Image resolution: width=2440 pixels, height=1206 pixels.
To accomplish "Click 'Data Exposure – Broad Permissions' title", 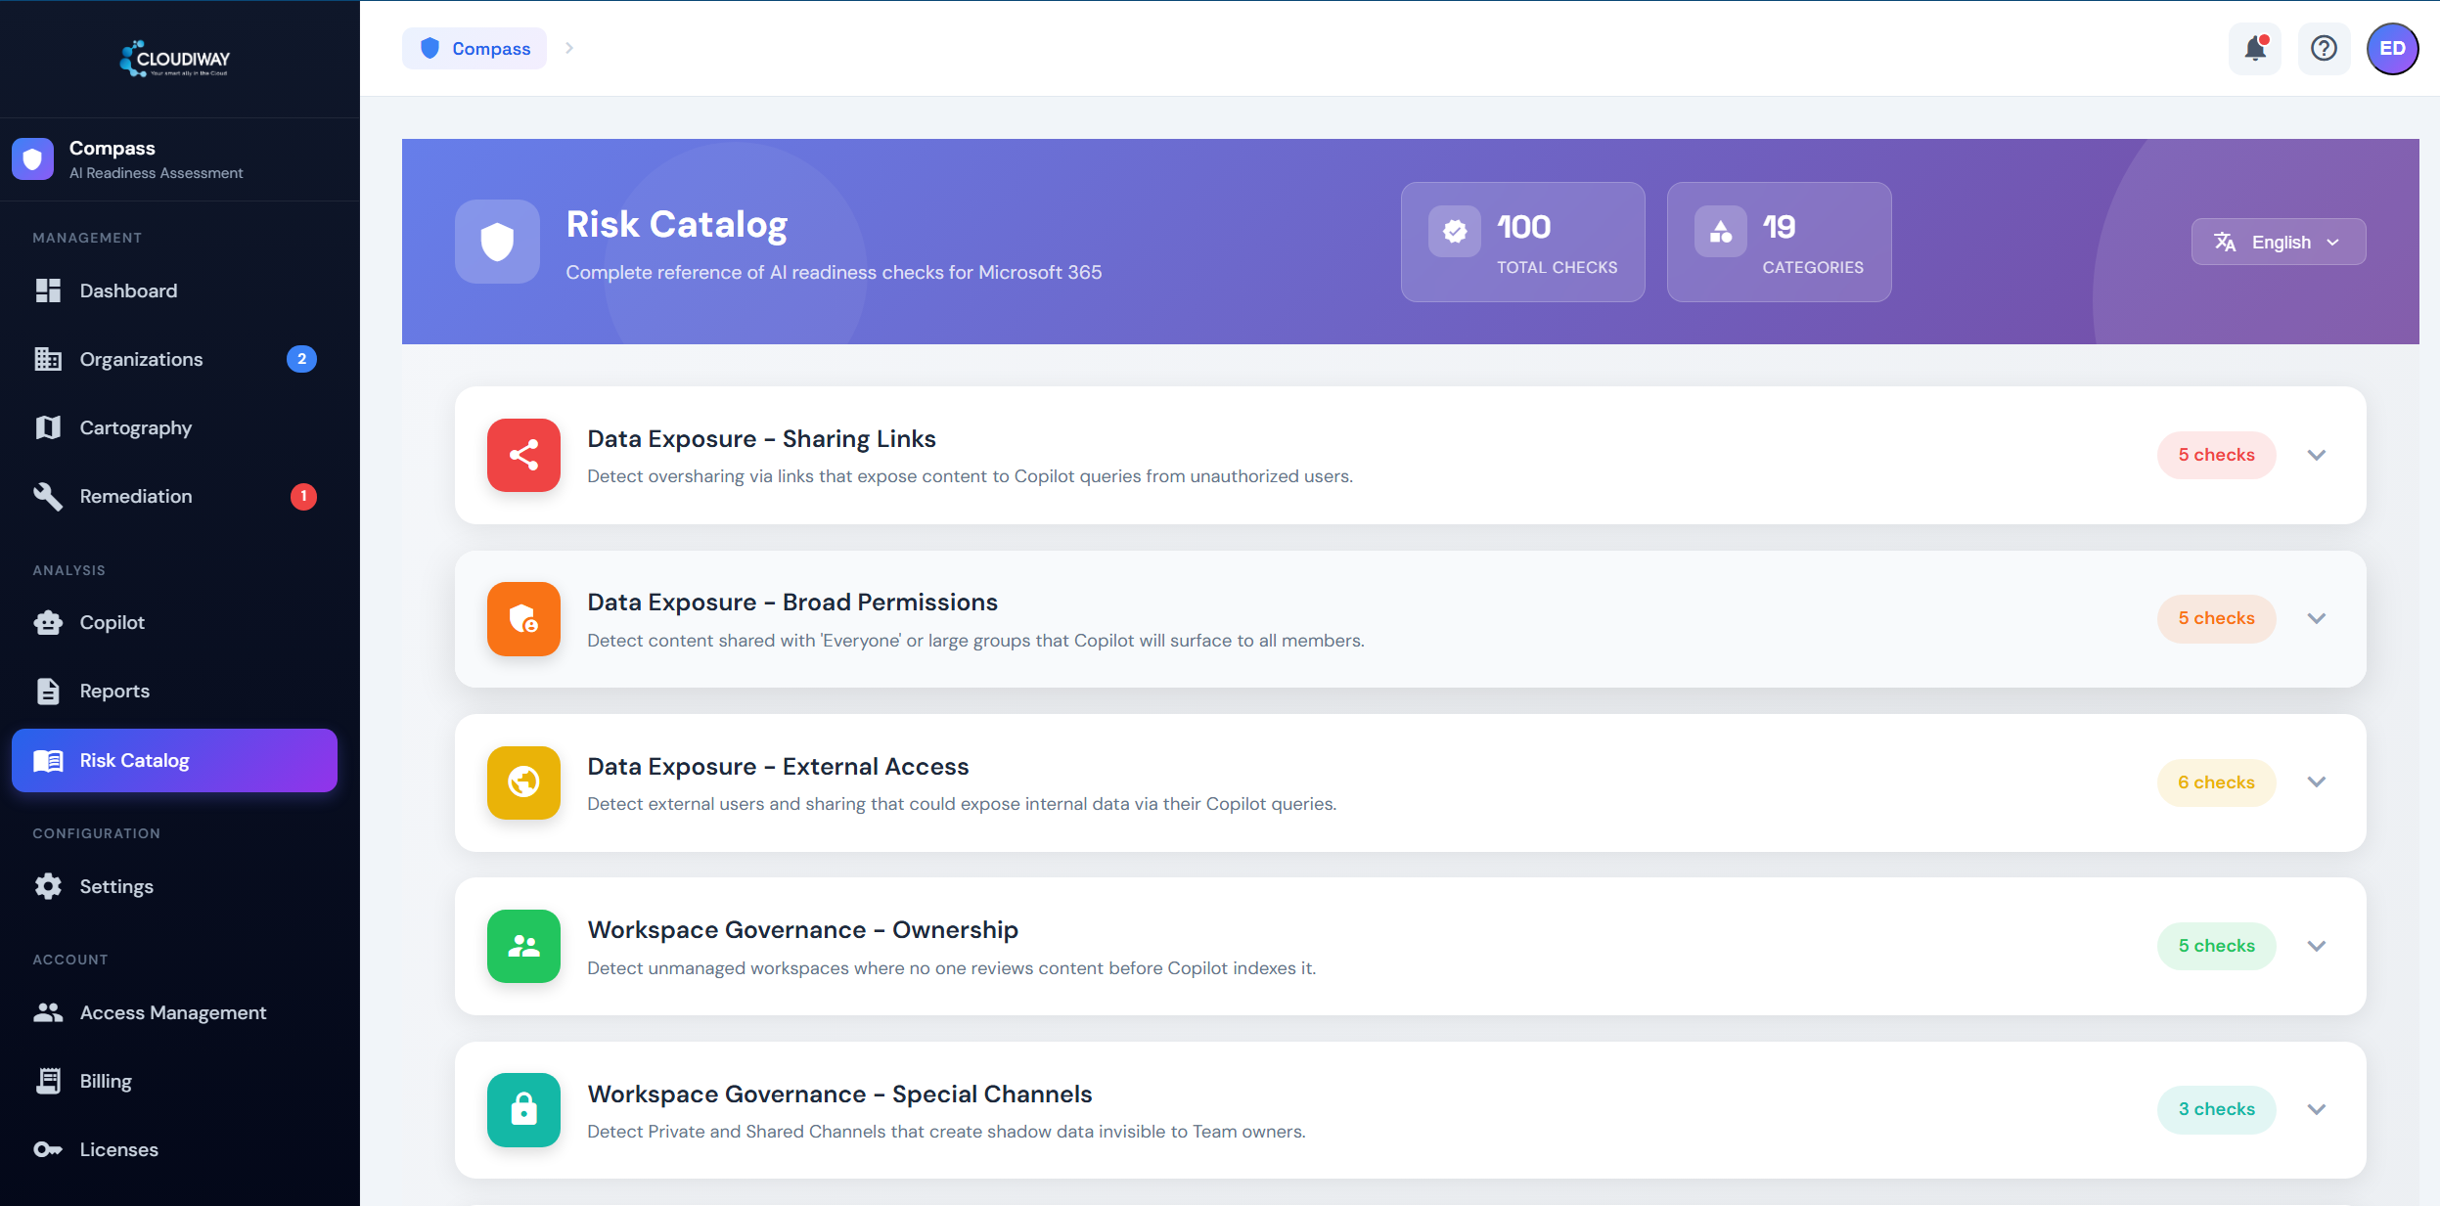I will (x=792, y=603).
